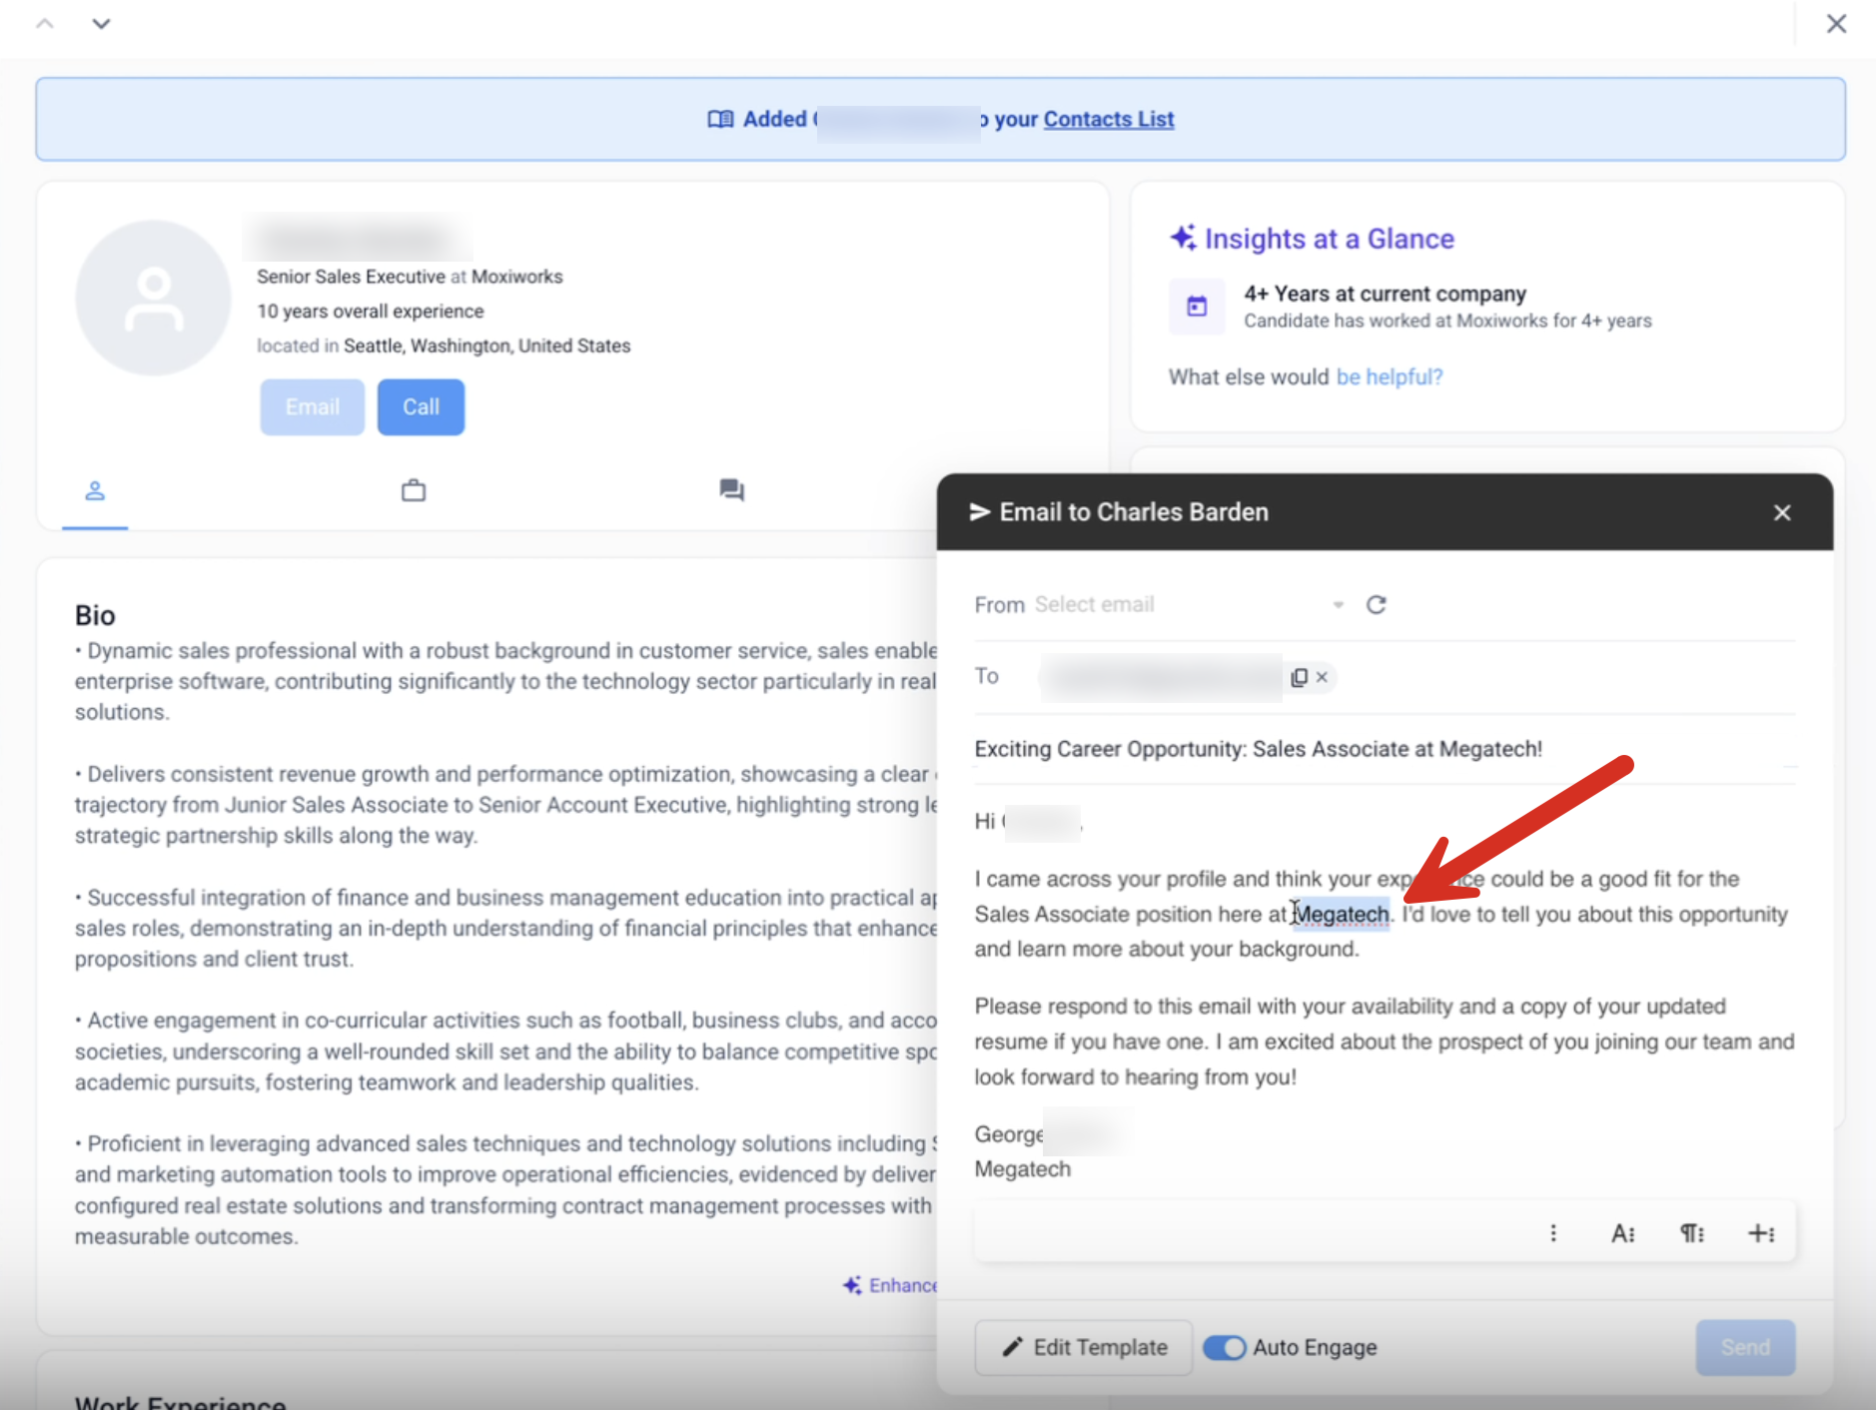Close the Email to Charles Barden panel

[1782, 512]
